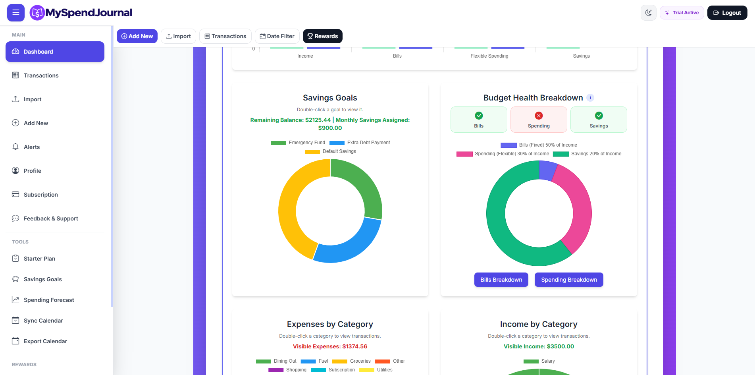Screen dimensions: 755x375
Task: Click Visible Expenses: $1374.56 text
Action: coord(330,346)
